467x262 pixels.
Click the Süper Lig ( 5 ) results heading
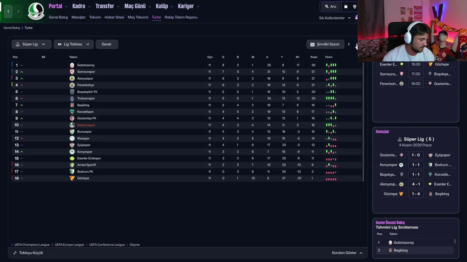pos(416,139)
